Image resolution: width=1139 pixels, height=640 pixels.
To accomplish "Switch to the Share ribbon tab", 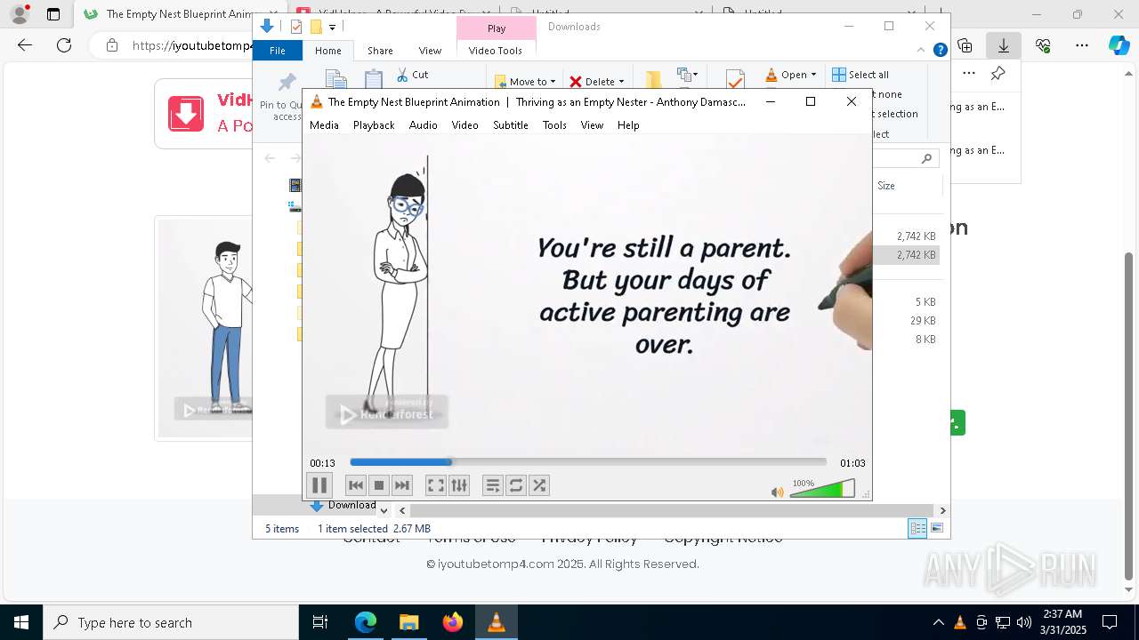I will click(x=380, y=51).
